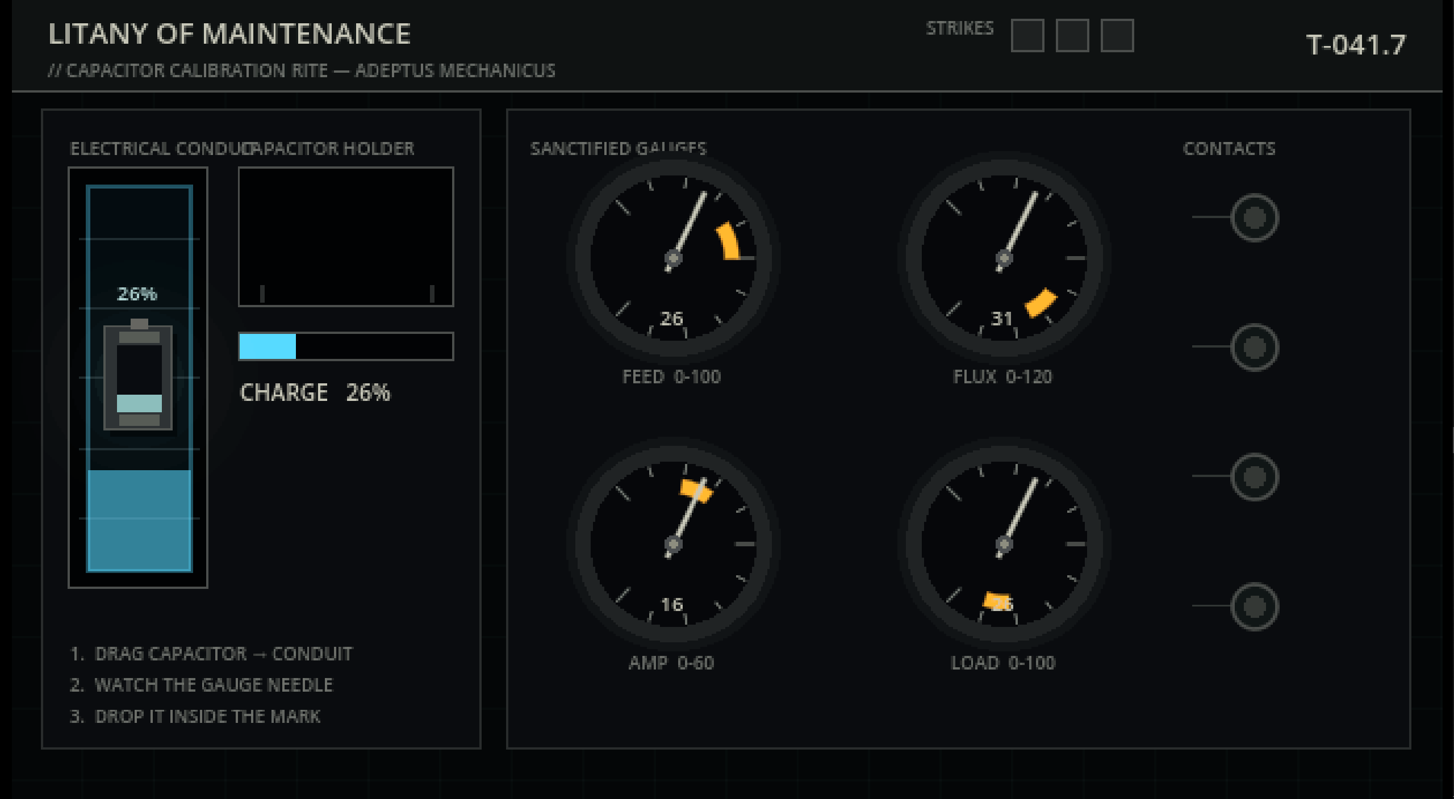Click the T-041.7 timer readout
Image resolution: width=1454 pixels, height=799 pixels.
coord(1356,45)
